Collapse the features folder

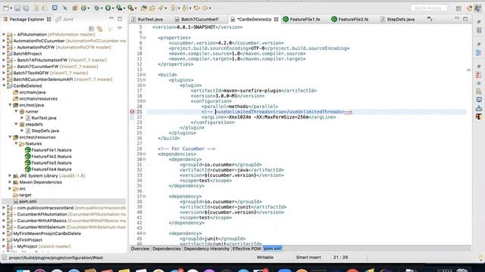[x=17, y=144]
